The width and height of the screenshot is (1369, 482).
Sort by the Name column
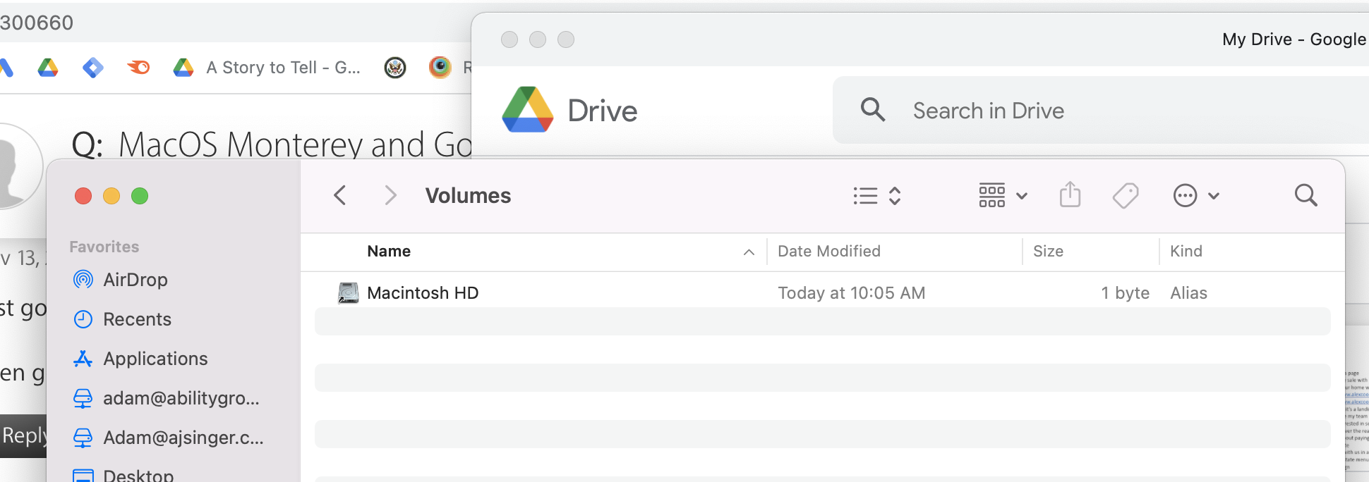(389, 252)
